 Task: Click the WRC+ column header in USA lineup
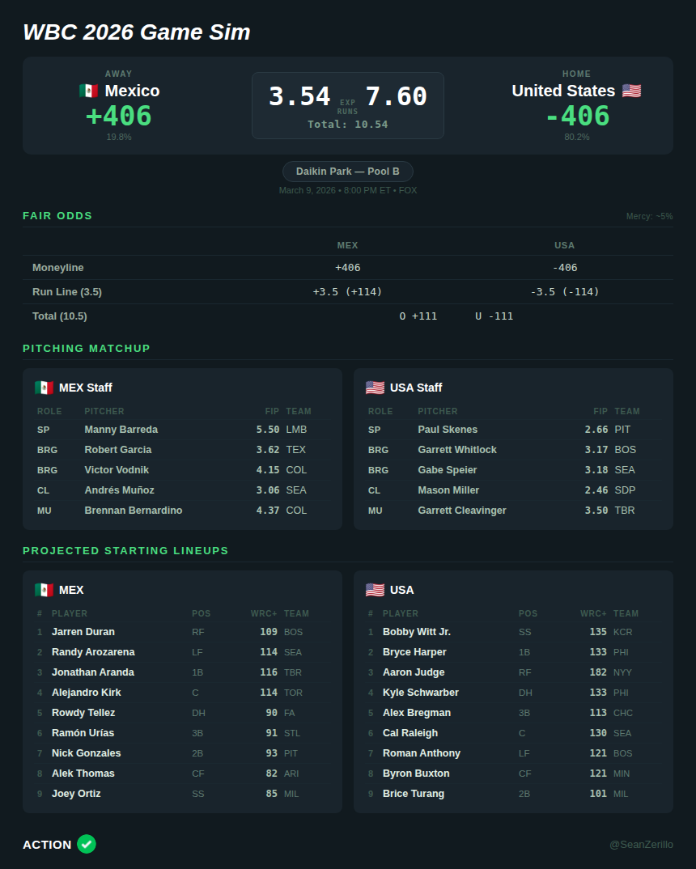point(593,613)
